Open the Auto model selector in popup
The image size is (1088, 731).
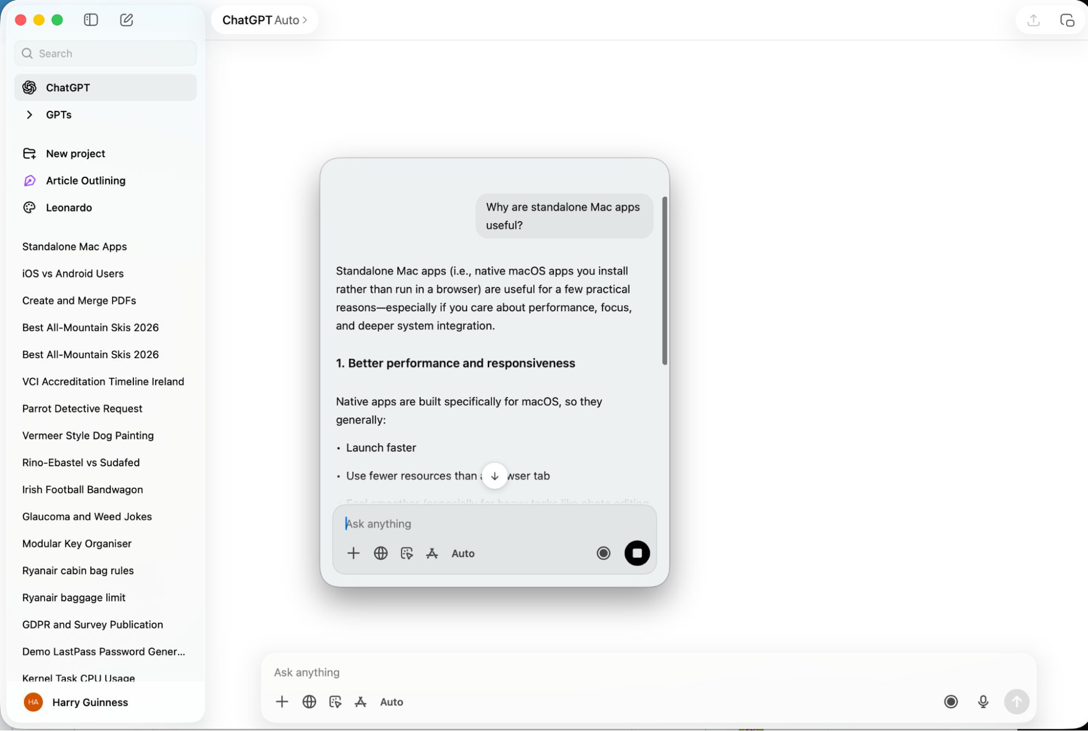(463, 553)
